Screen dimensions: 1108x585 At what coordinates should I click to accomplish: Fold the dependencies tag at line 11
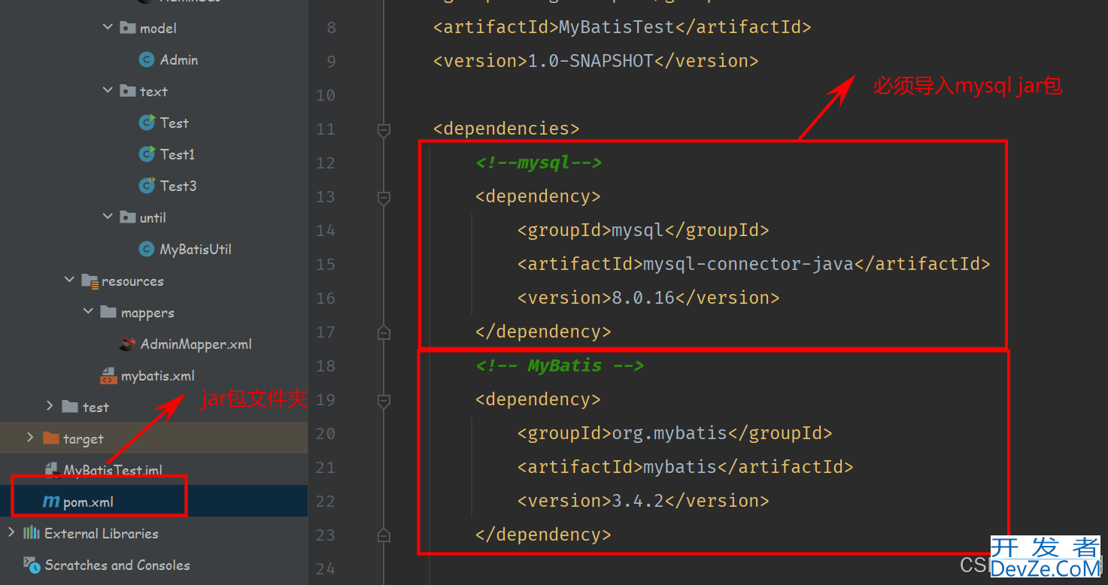[x=384, y=129]
